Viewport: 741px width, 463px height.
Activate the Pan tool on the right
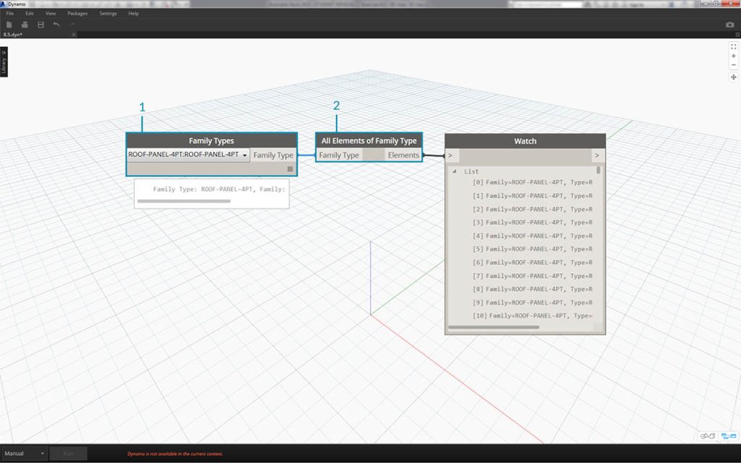(x=733, y=77)
